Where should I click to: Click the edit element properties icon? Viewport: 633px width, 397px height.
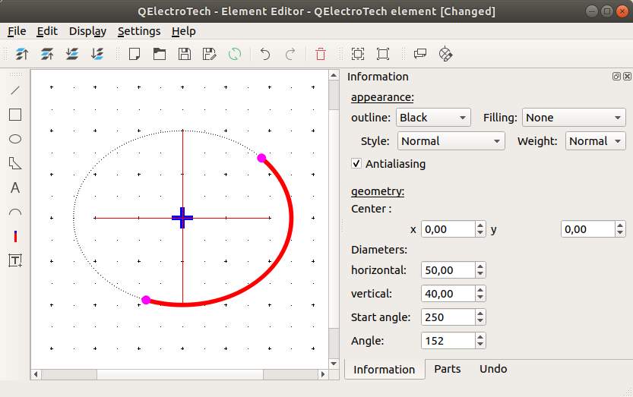pos(420,54)
